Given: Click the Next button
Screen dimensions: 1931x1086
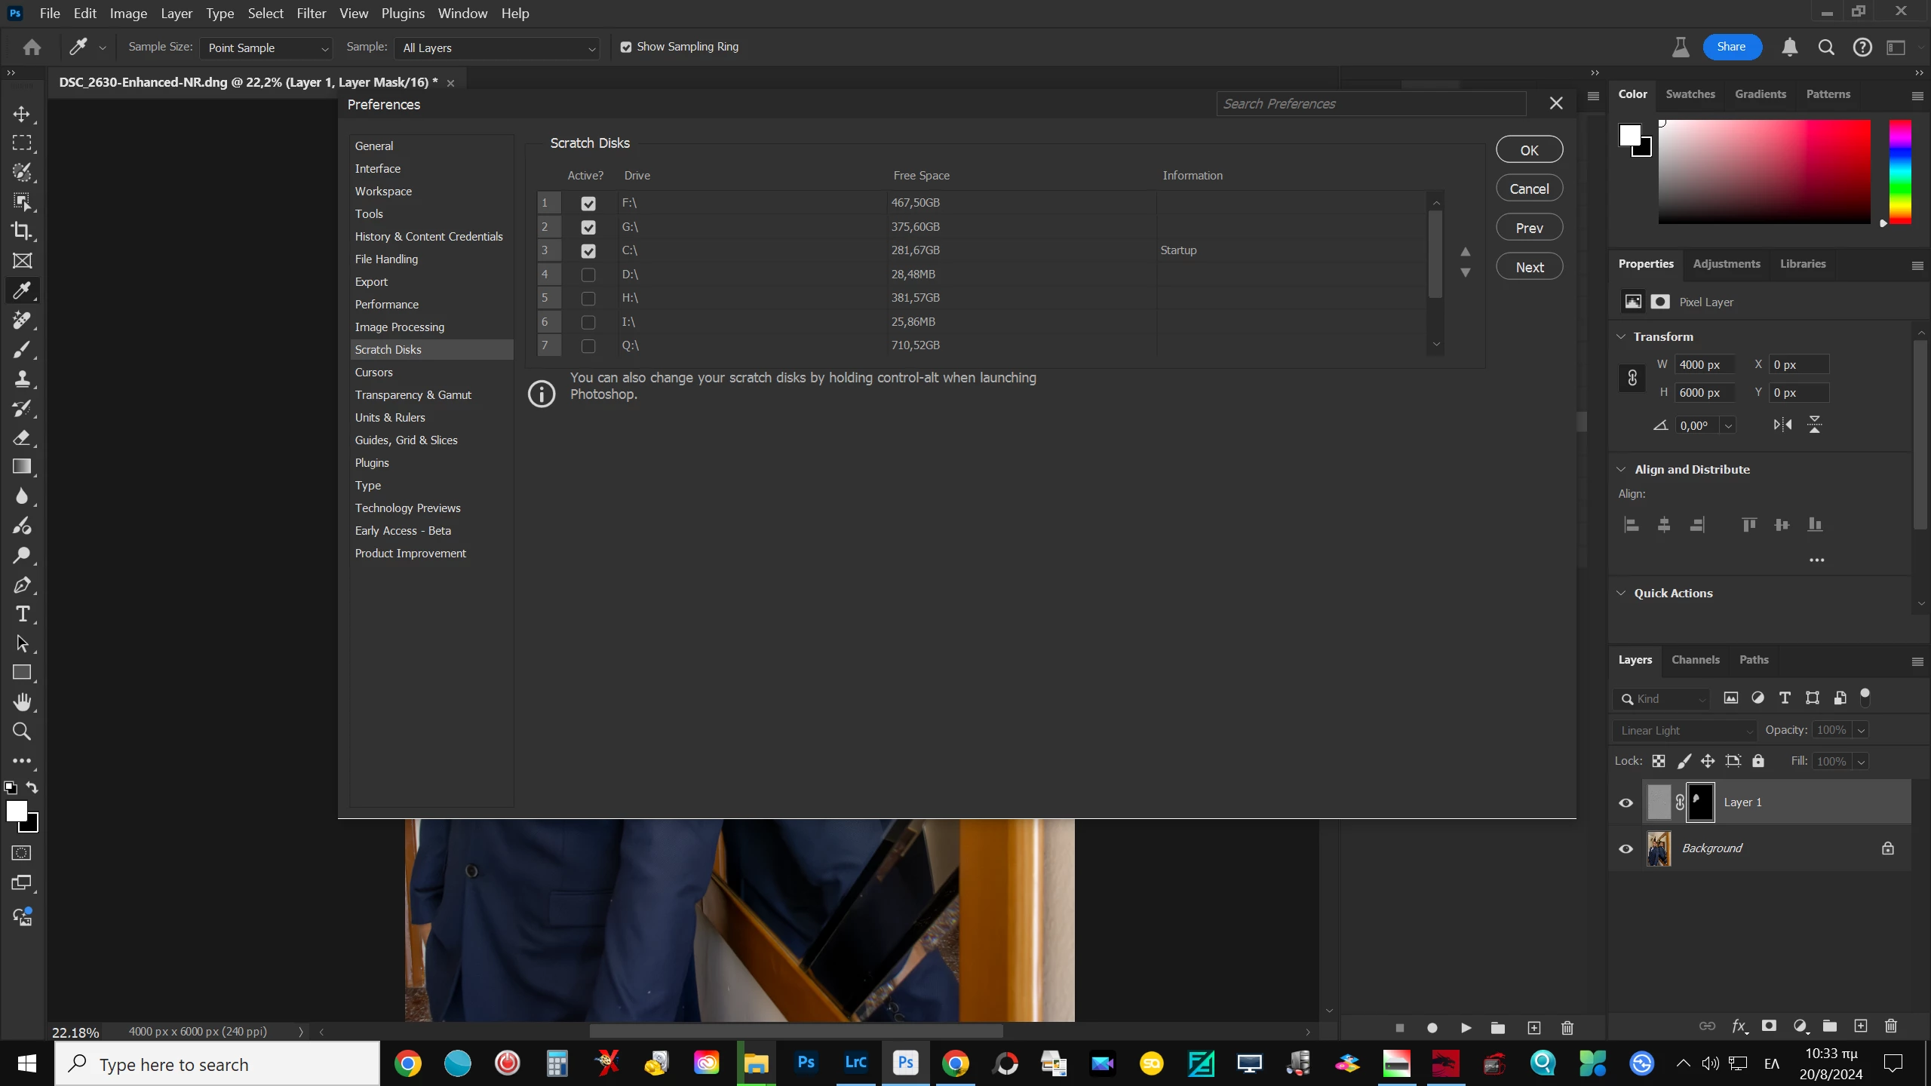Looking at the screenshot, I should pos(1529,267).
